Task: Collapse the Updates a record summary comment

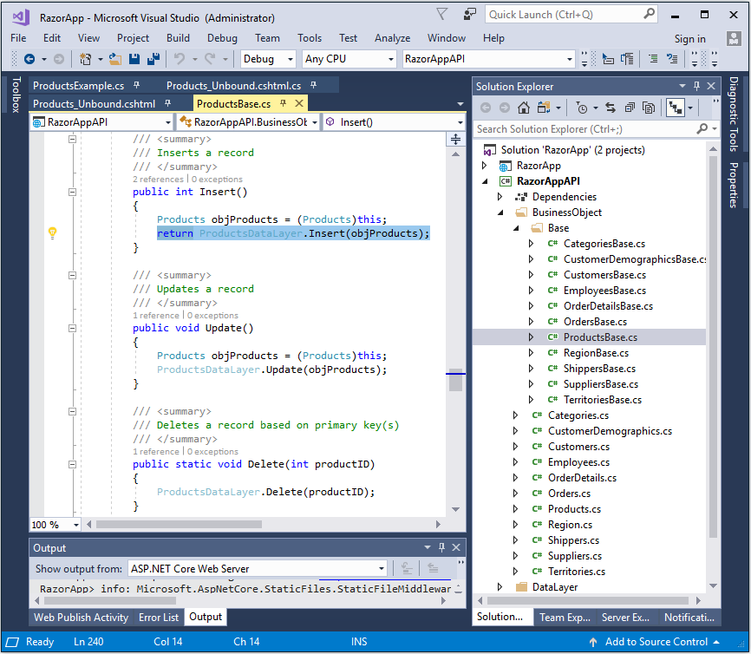Action: pos(72,276)
